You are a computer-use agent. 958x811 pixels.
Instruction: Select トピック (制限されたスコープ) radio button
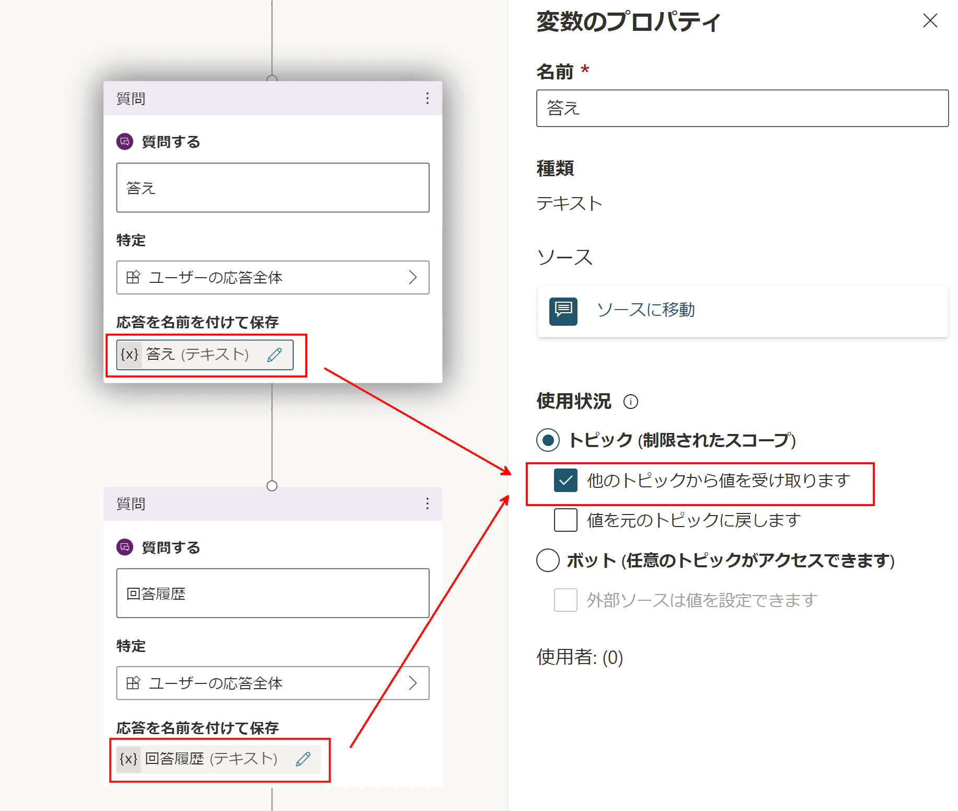548,440
